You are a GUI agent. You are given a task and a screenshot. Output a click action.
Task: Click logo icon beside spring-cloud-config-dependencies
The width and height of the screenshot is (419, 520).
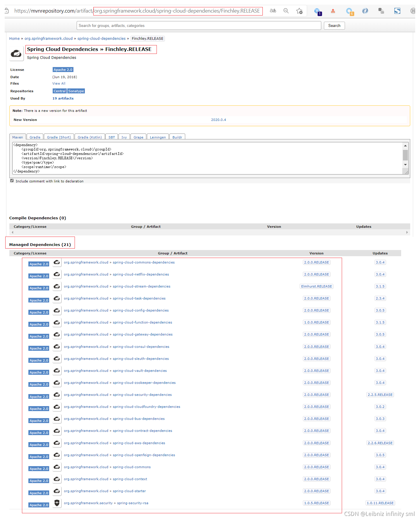pyautogui.click(x=57, y=310)
